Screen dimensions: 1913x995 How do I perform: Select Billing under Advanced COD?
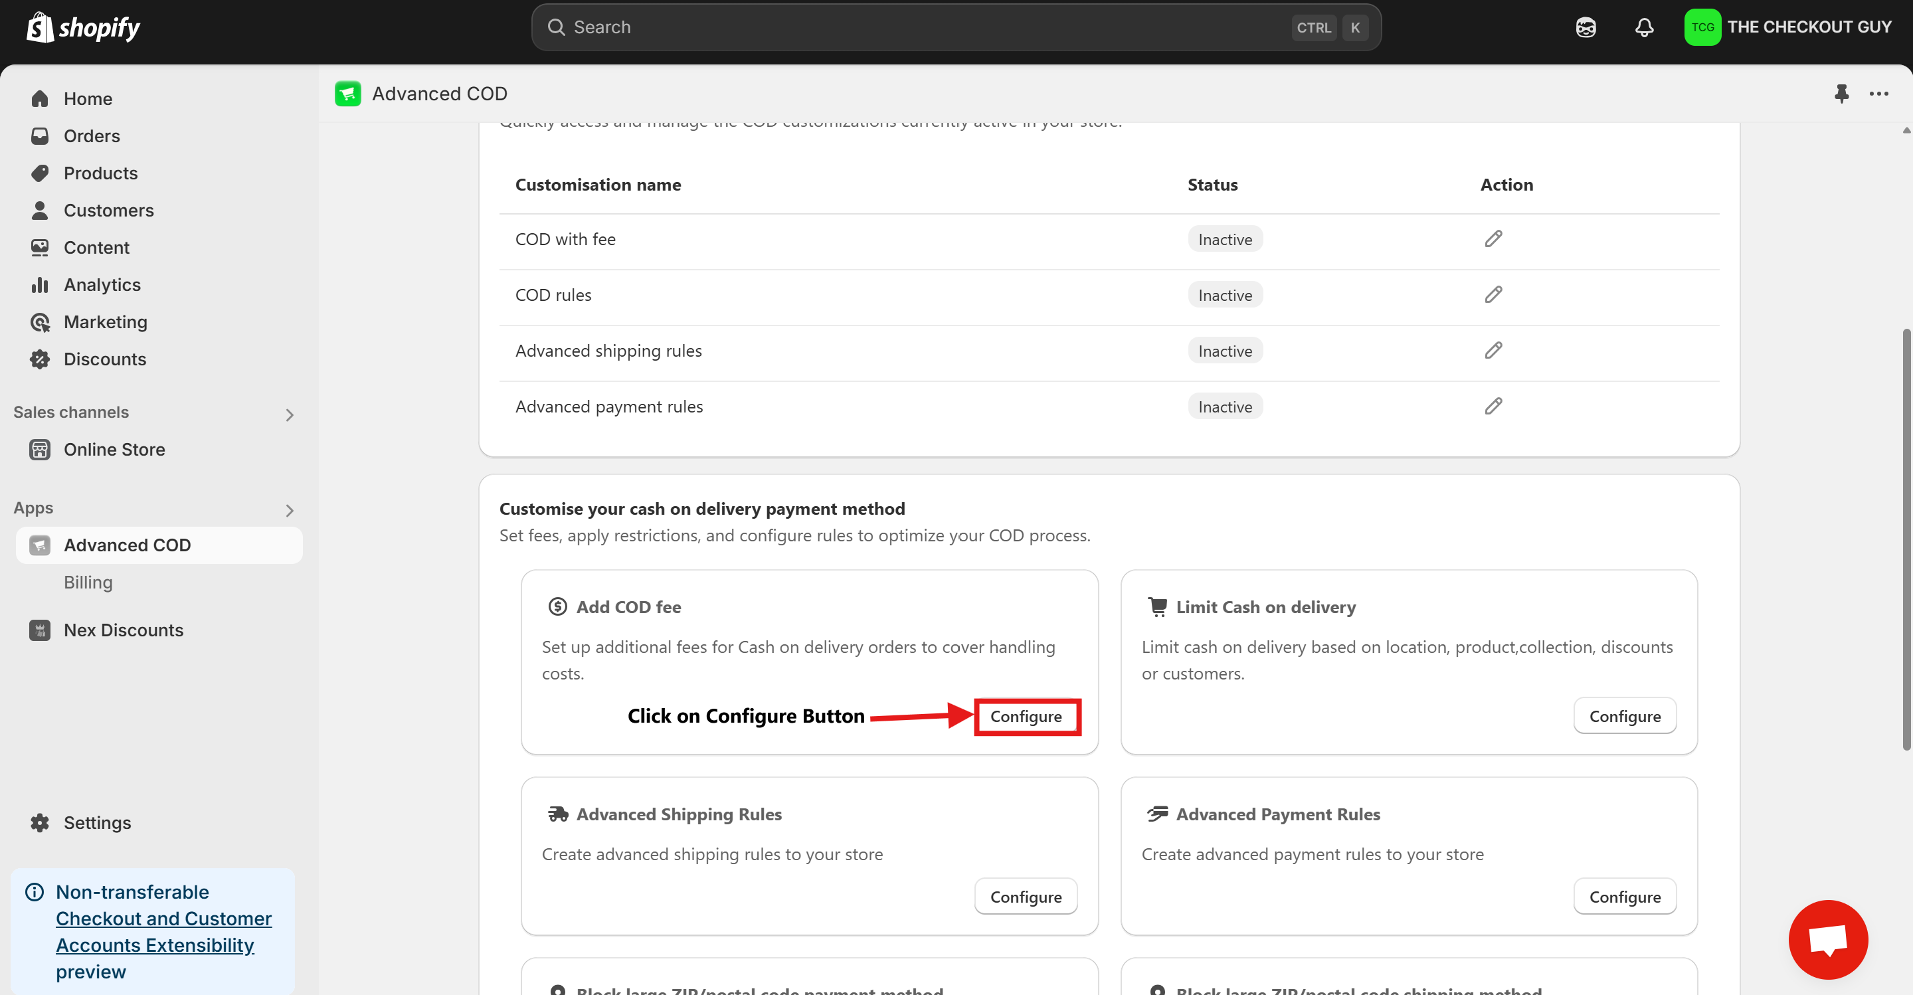pyautogui.click(x=88, y=582)
